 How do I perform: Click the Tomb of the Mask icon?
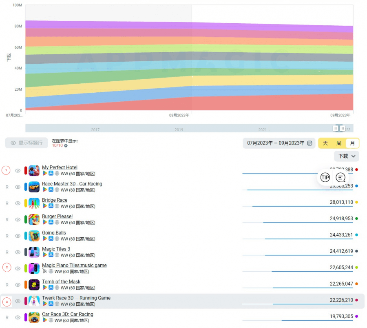pos(34,285)
